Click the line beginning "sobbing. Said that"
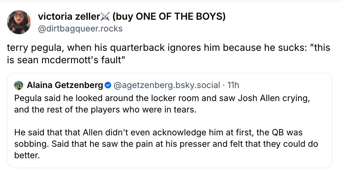Viewport: 342px width, 176px height. 166,144
